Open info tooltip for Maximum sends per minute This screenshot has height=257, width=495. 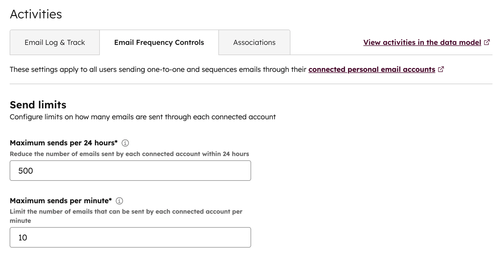[x=119, y=201]
